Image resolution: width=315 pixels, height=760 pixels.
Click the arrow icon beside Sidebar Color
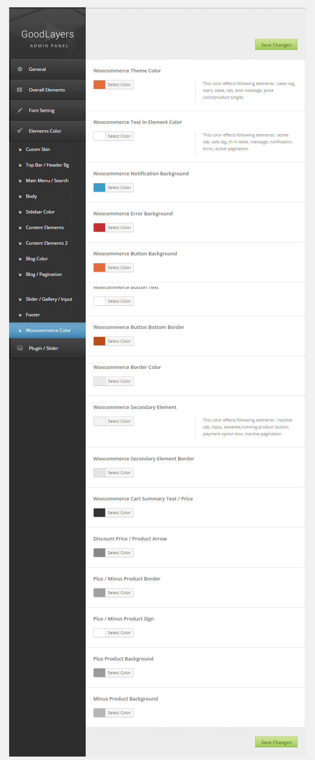point(20,212)
